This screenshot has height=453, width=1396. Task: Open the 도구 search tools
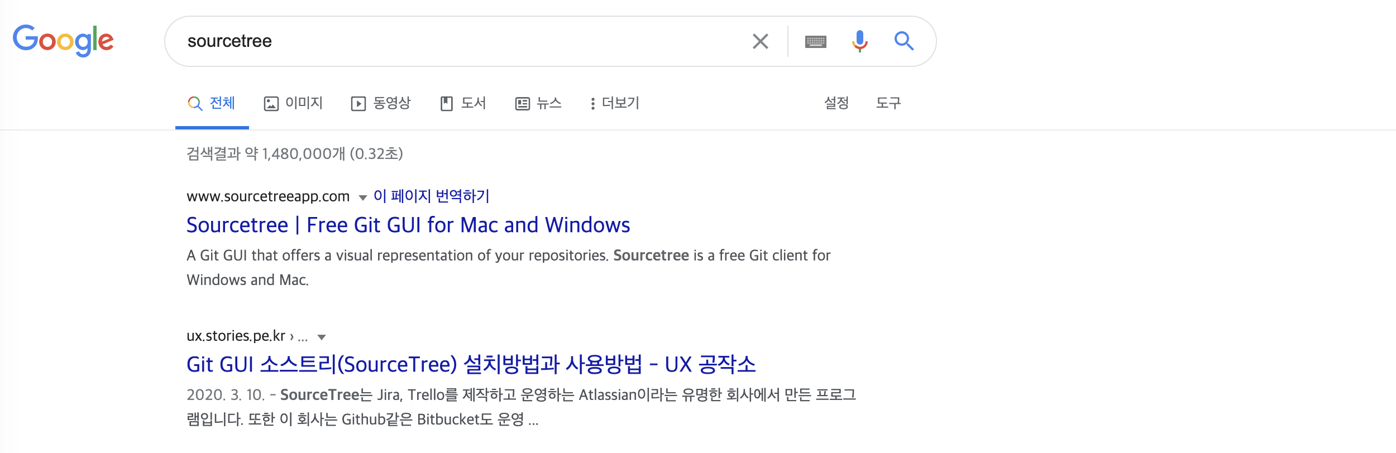888,103
